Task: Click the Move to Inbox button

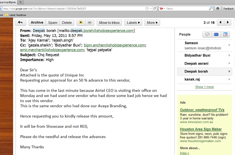Action: click(x=109, y=22)
